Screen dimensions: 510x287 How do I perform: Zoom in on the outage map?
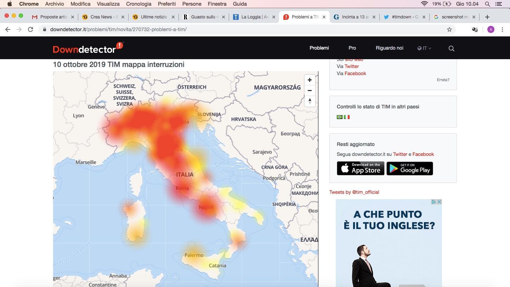(x=310, y=80)
